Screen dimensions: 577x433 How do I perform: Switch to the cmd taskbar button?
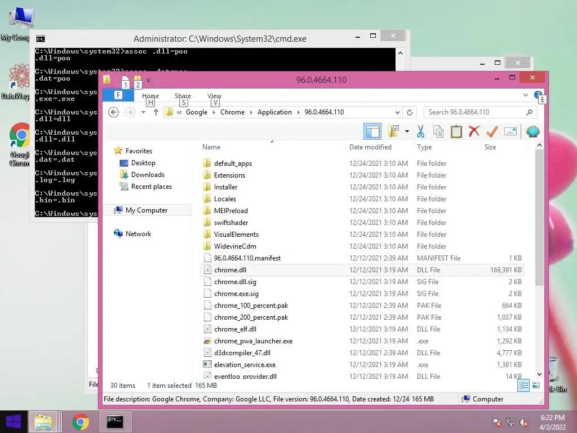point(115,422)
